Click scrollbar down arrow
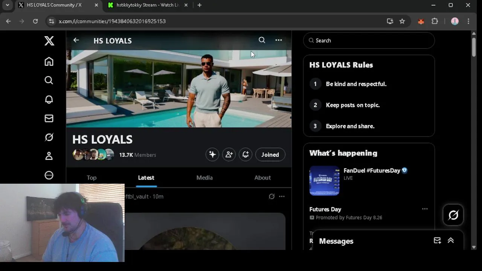This screenshot has width=482, height=271. pyautogui.click(x=474, y=247)
